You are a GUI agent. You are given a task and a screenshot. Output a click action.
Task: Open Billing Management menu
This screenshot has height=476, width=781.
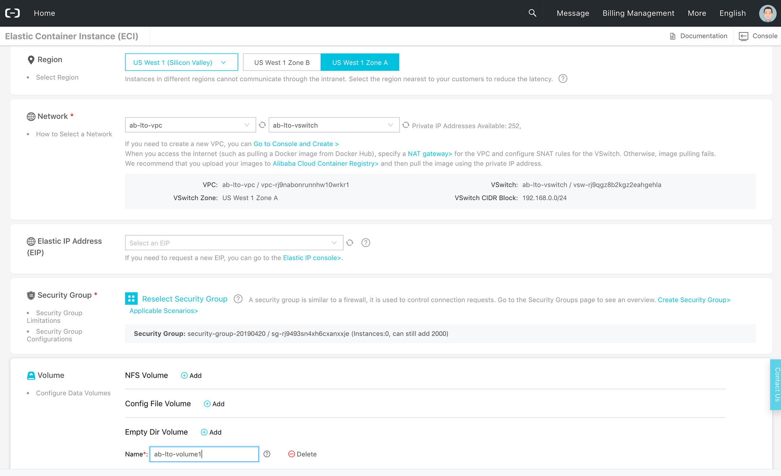638,13
